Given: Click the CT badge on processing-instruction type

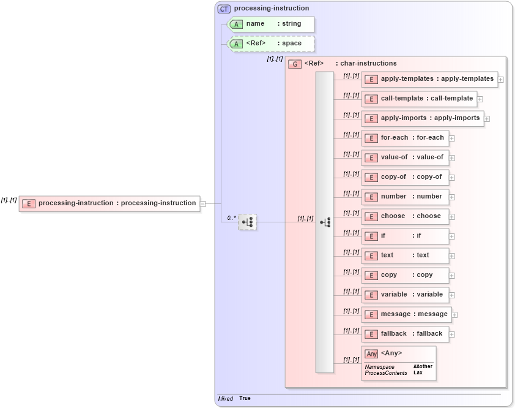Looking at the screenshot, I should pos(224,8).
